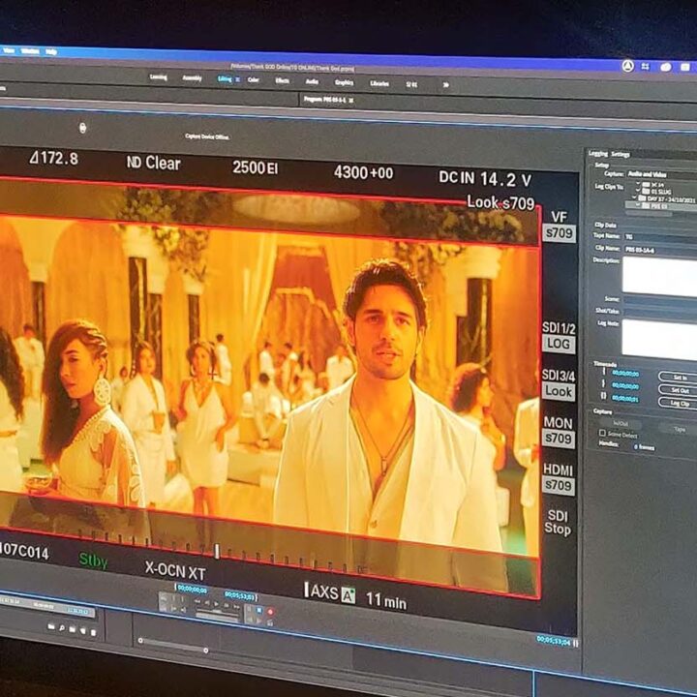Click the In point timecode value
This screenshot has width=697, height=697.
626,374
